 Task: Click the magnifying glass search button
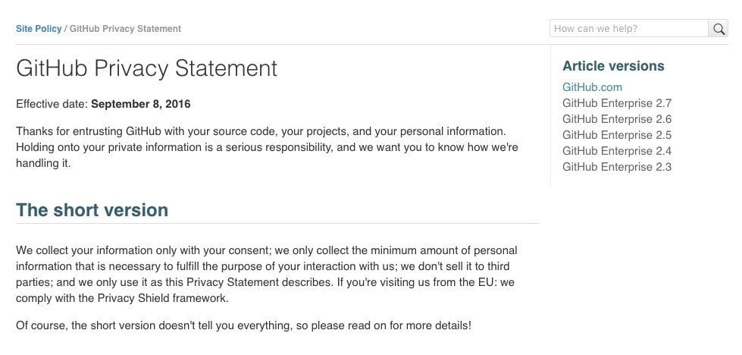tap(719, 28)
